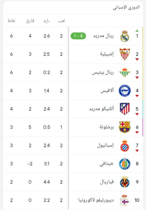Click the red down arrow beside rank 6
Screen dimensions: 146x210
pyautogui.click(x=137, y=132)
